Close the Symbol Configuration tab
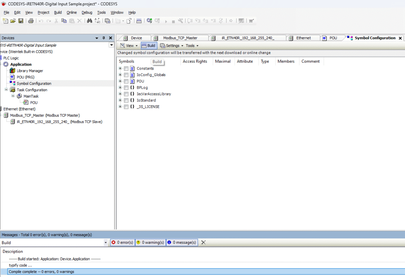 [400, 38]
